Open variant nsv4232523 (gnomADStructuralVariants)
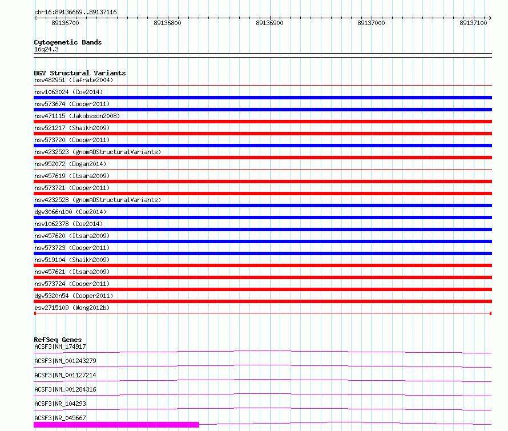This screenshot has height=431, width=508. (x=98, y=152)
